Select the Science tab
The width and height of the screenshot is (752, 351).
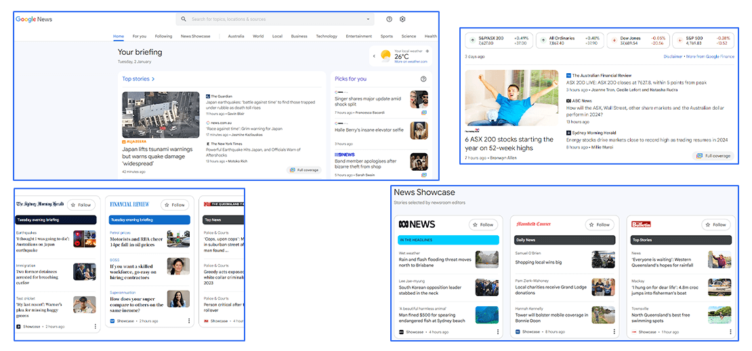point(409,36)
